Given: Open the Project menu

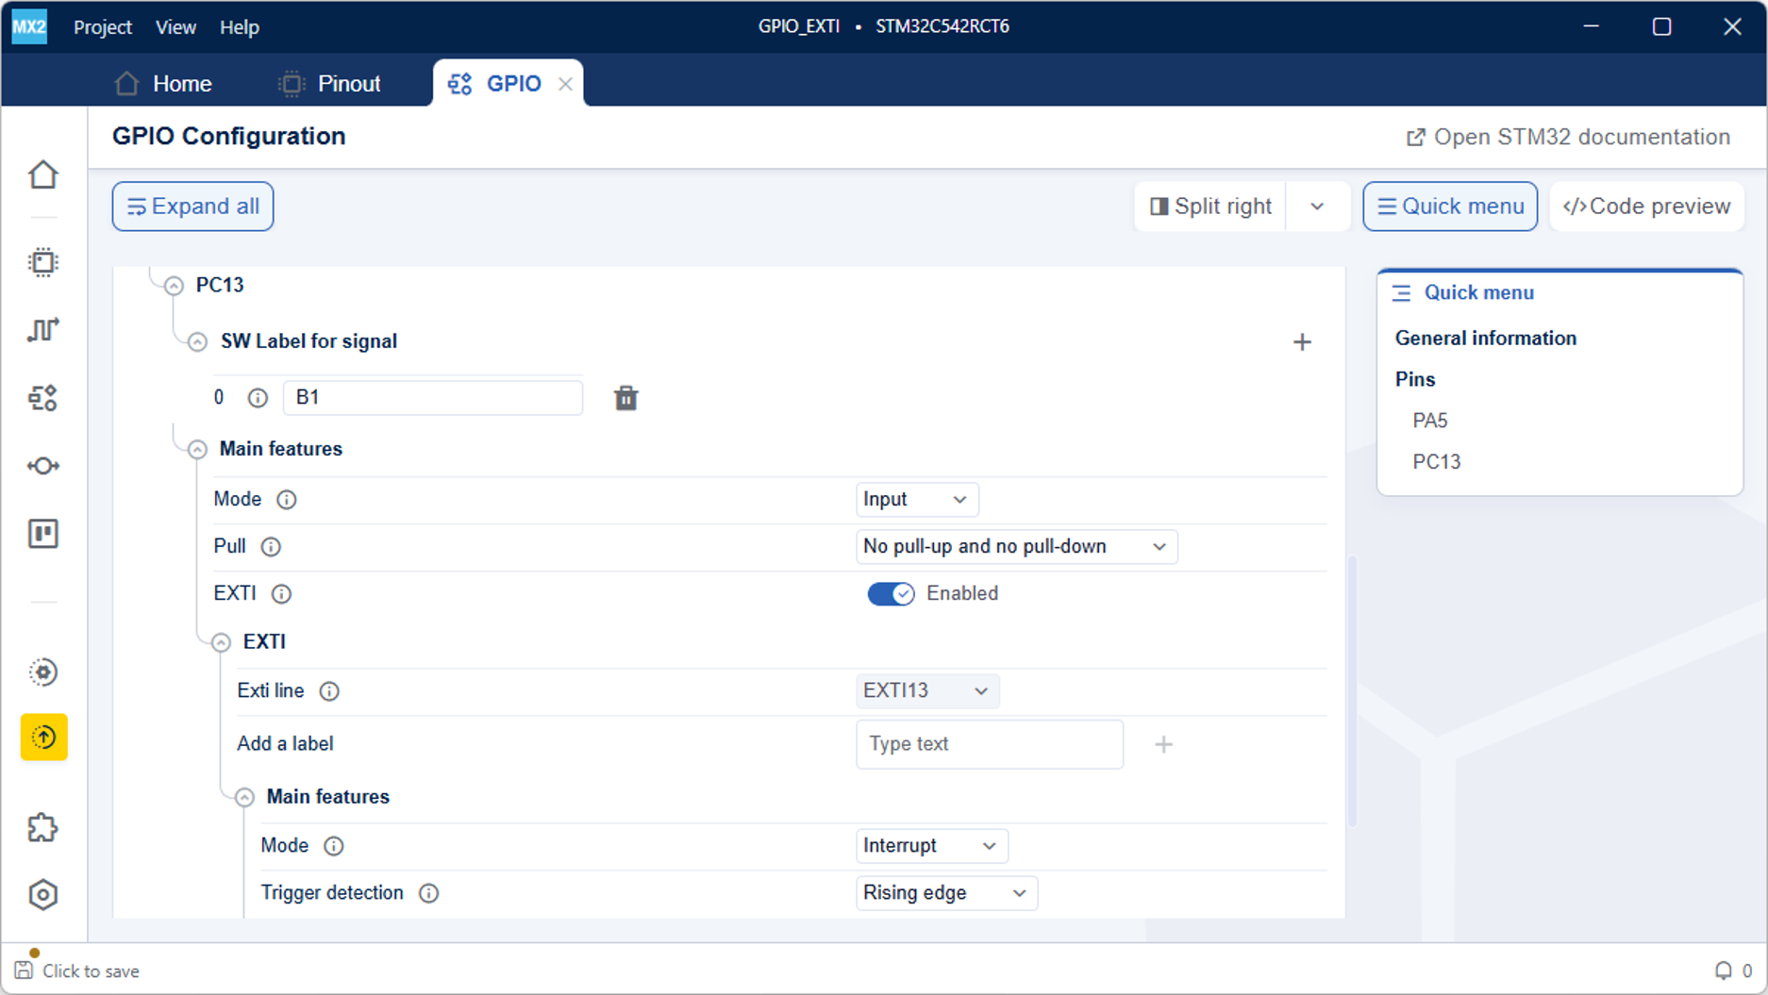Looking at the screenshot, I should point(103,27).
